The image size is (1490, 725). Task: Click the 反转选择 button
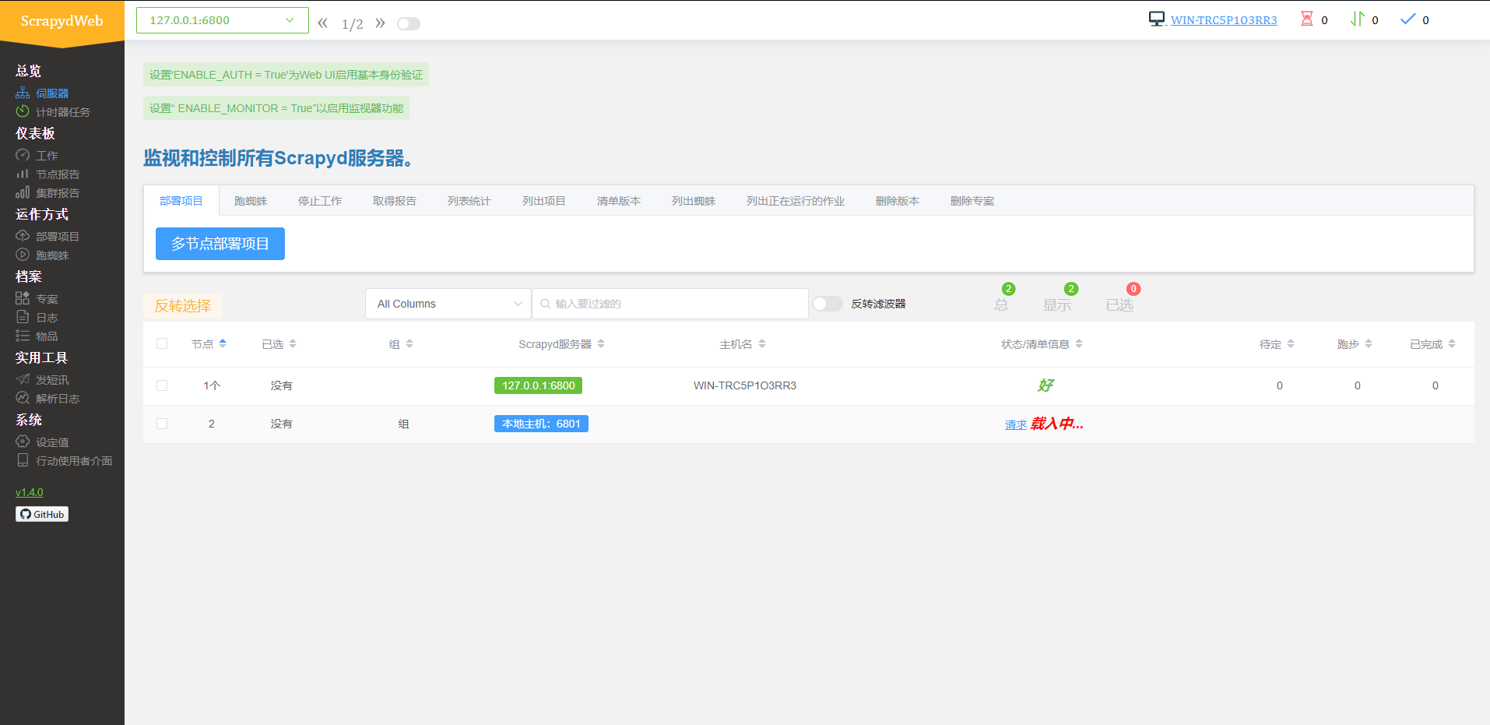tap(183, 306)
